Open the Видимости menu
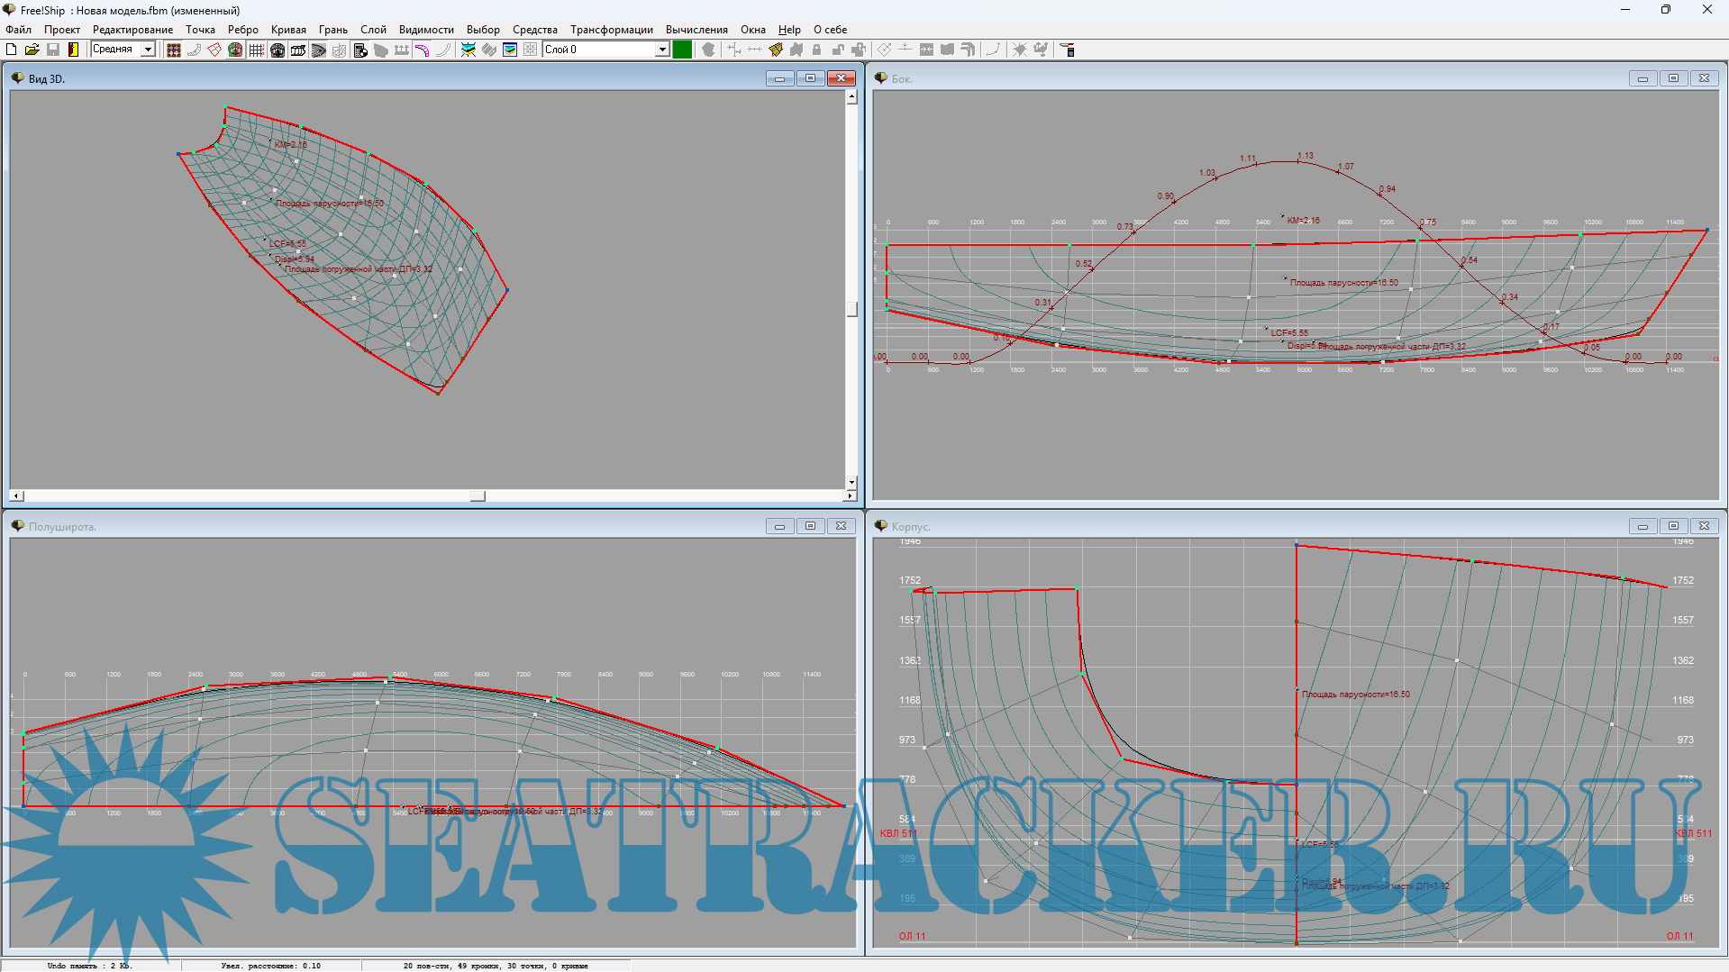The height and width of the screenshot is (972, 1729). 426,30
